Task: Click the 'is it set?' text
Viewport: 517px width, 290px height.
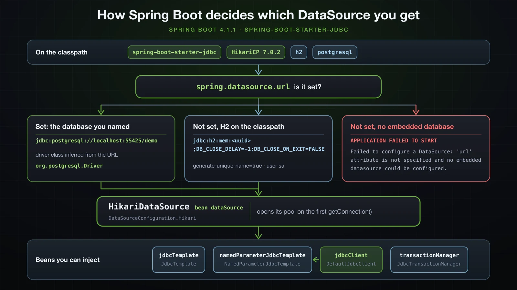Action: pos(308,87)
